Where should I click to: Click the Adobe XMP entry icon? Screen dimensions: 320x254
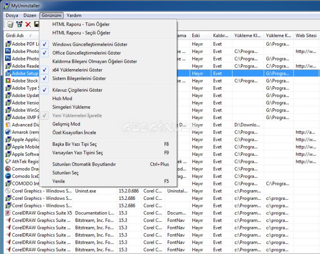(x=8, y=117)
